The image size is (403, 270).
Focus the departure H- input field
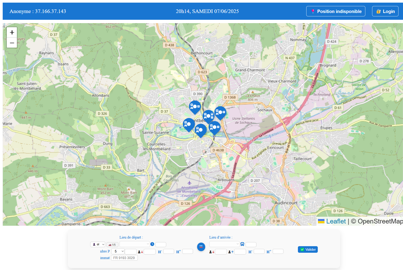click(169, 251)
